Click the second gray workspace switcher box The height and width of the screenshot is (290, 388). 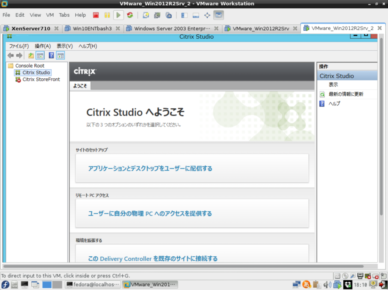(57, 285)
